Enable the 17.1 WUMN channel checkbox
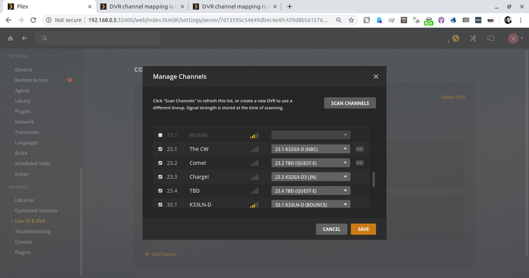Image resolution: width=529 pixels, height=278 pixels. (x=160, y=135)
